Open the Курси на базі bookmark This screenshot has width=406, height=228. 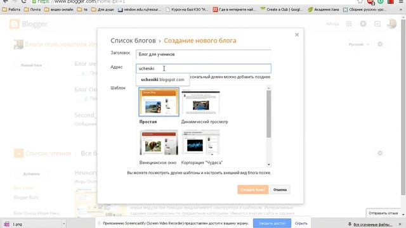point(187,9)
